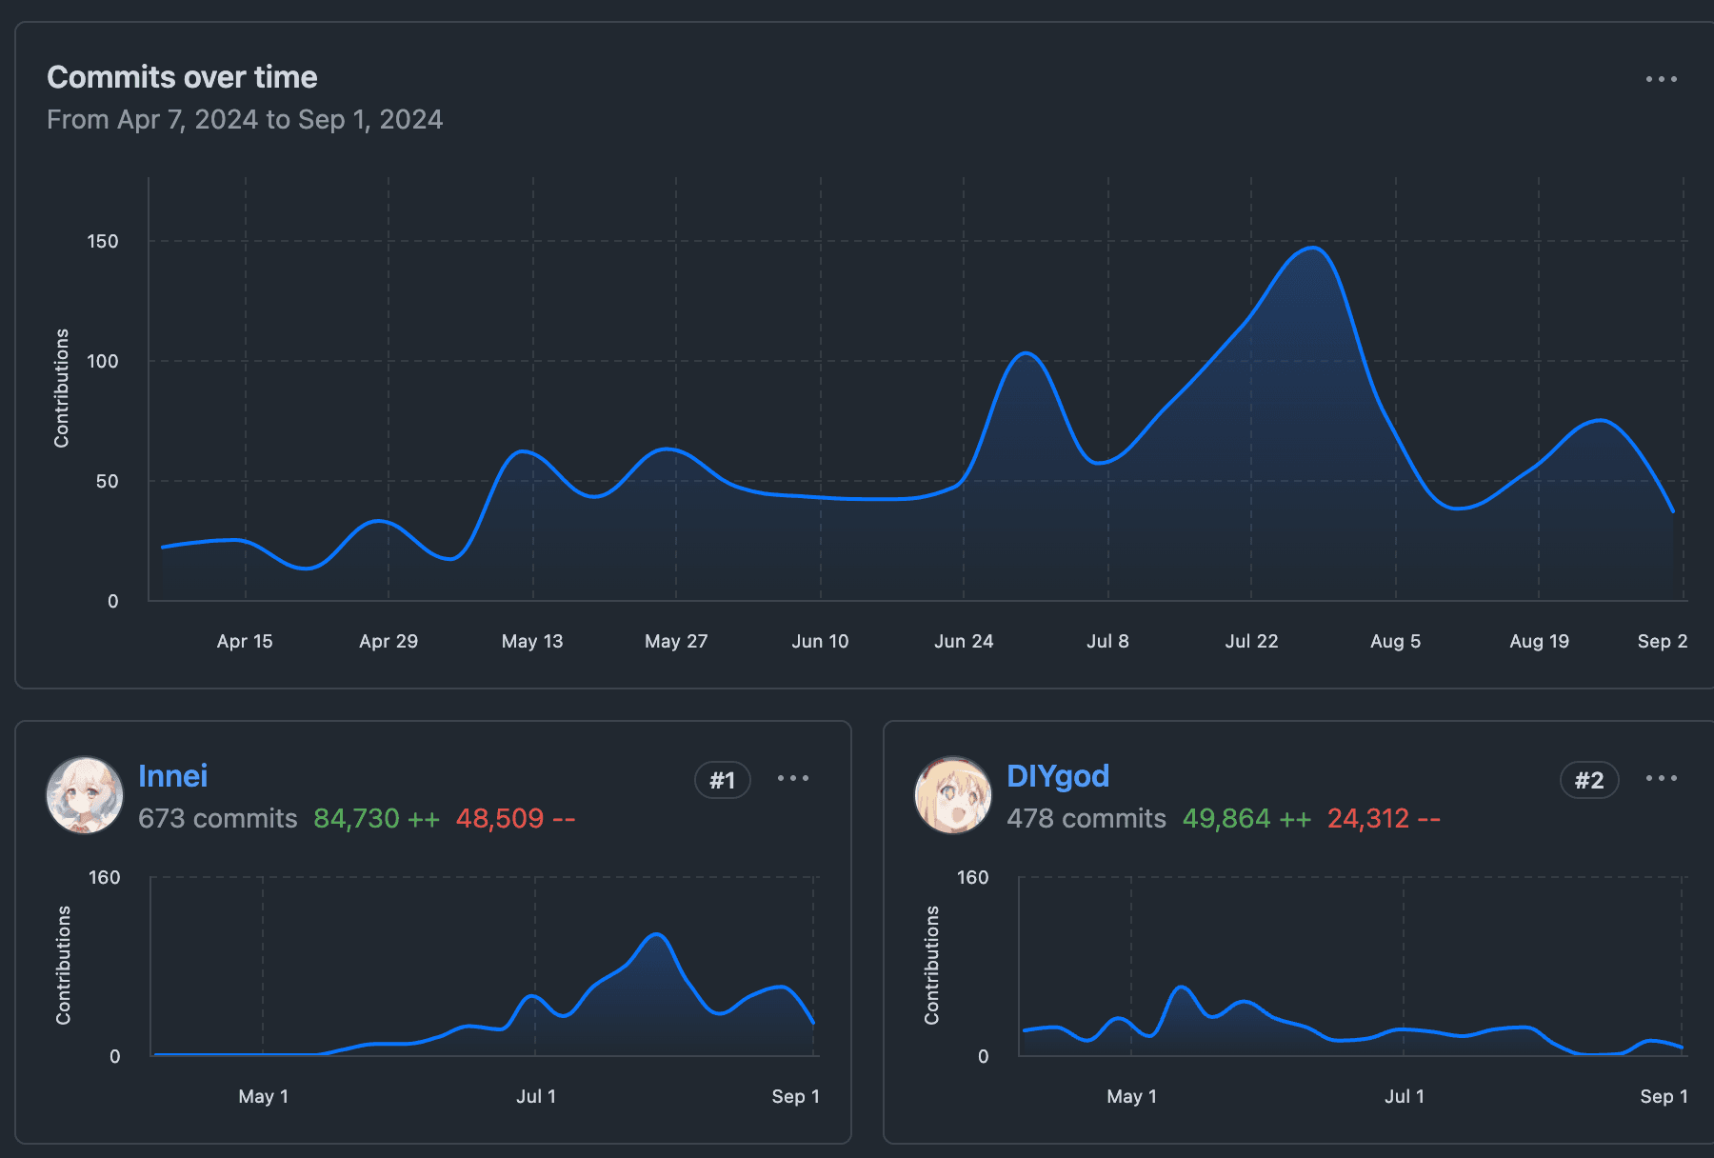Click the #2 rank badge
The width and height of the screenshot is (1714, 1158).
[1589, 780]
